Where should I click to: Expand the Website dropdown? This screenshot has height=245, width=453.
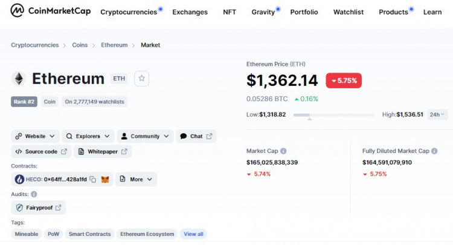click(x=36, y=136)
